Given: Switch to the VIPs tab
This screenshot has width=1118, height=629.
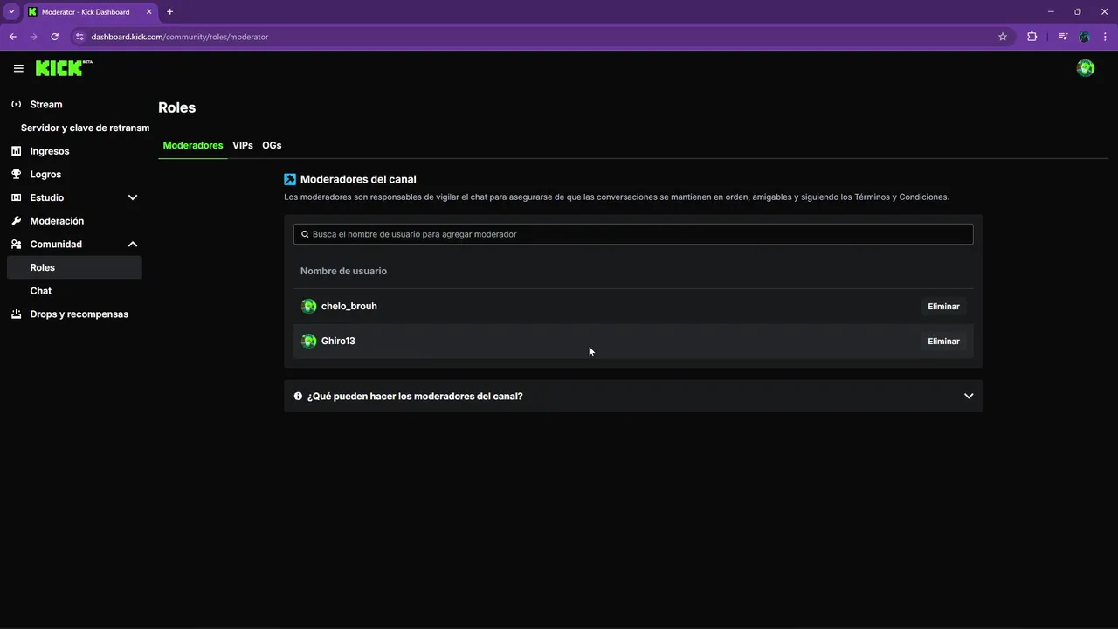Looking at the screenshot, I should (243, 145).
